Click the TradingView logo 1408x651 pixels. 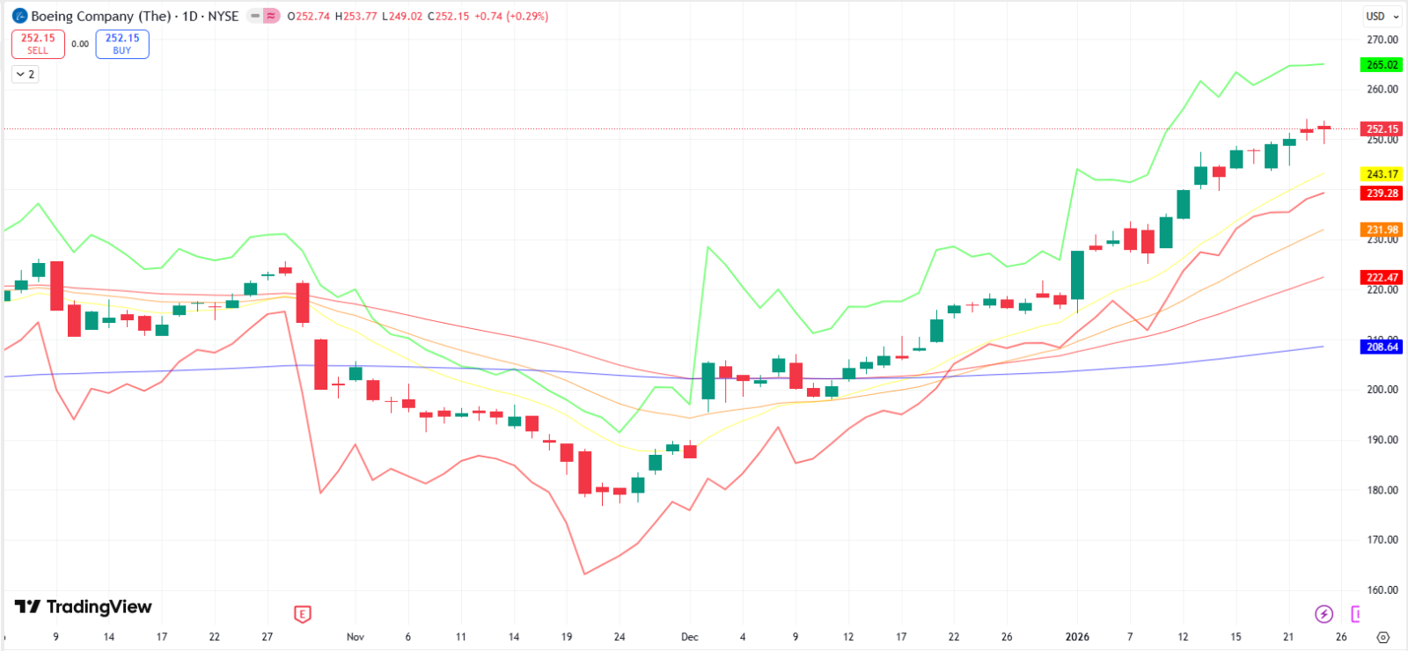click(83, 607)
